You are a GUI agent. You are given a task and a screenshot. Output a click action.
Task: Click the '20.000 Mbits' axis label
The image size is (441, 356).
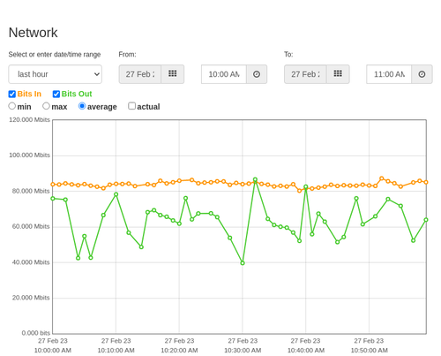point(31,298)
